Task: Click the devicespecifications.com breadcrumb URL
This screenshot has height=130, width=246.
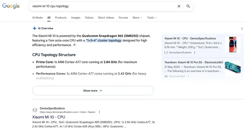Action: [67, 112]
